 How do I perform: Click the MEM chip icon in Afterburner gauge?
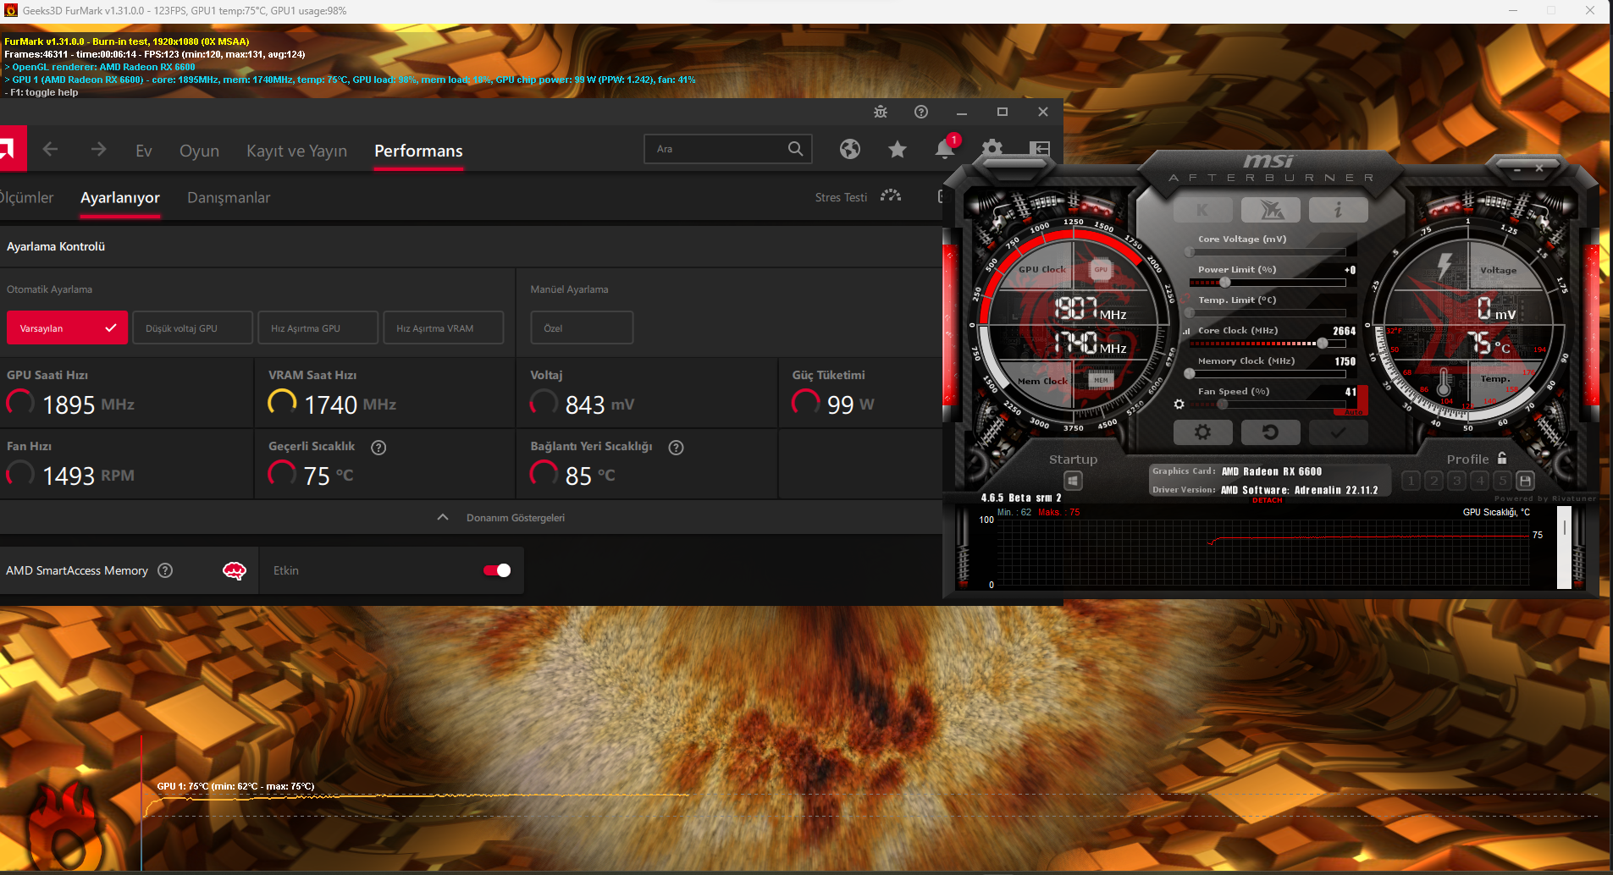click(x=1100, y=380)
